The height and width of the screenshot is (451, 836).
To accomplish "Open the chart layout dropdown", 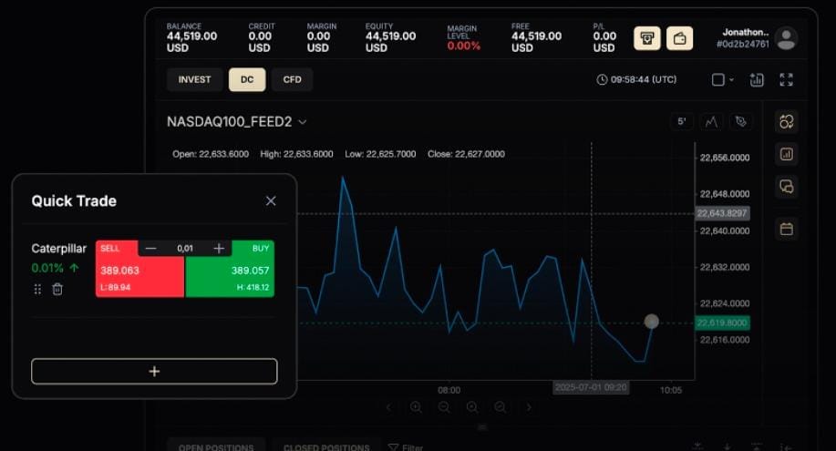I will click(x=723, y=80).
